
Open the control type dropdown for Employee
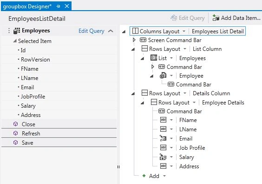pos(171,75)
